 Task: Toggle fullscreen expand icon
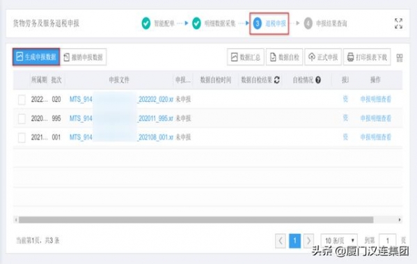[x=398, y=24]
